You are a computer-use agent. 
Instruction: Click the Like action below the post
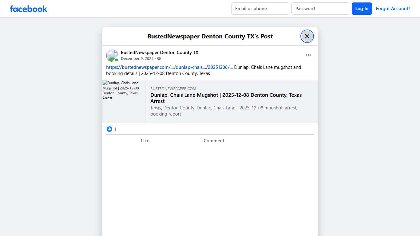pyautogui.click(x=145, y=140)
